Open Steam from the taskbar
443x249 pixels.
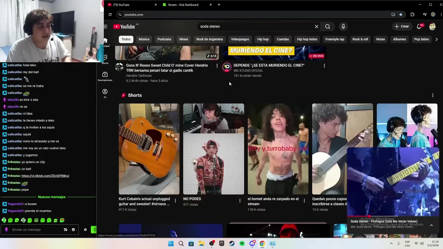pyautogui.click(x=232, y=243)
